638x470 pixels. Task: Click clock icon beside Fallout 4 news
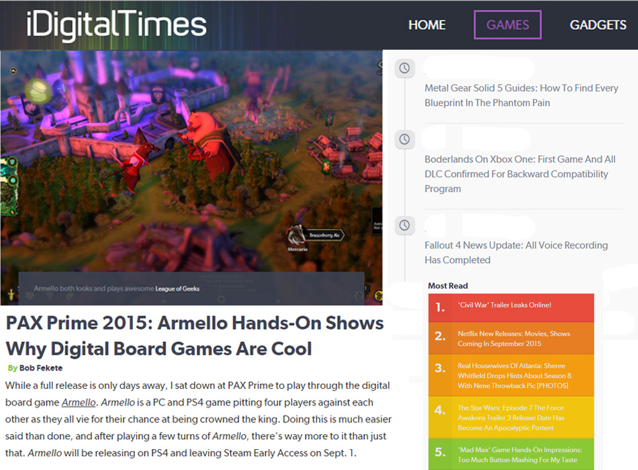(404, 225)
